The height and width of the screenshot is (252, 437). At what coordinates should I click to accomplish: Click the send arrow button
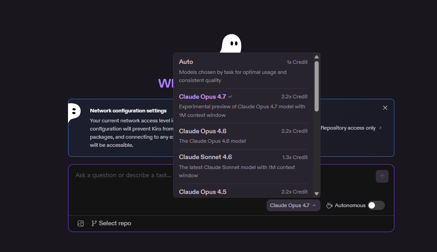click(382, 176)
